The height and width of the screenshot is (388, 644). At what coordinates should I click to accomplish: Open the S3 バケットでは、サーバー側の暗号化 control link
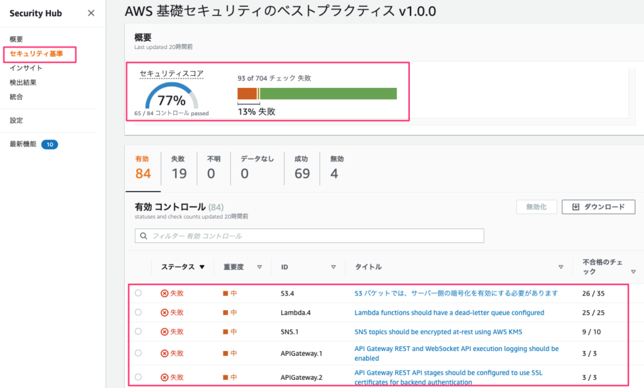456,293
